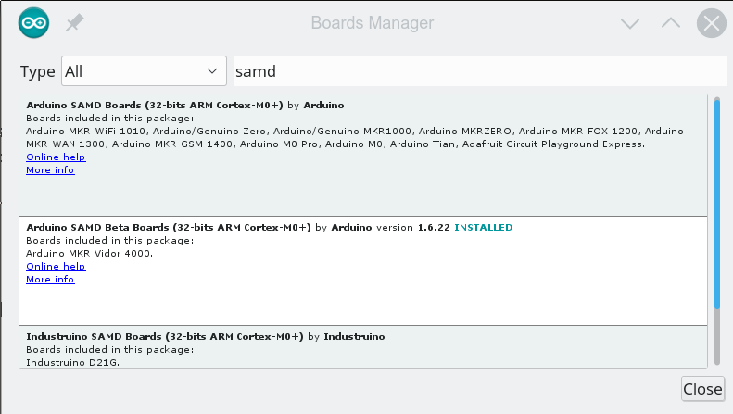733x414 pixels.
Task: Click the Type label beside the dropdown
Action: click(38, 71)
